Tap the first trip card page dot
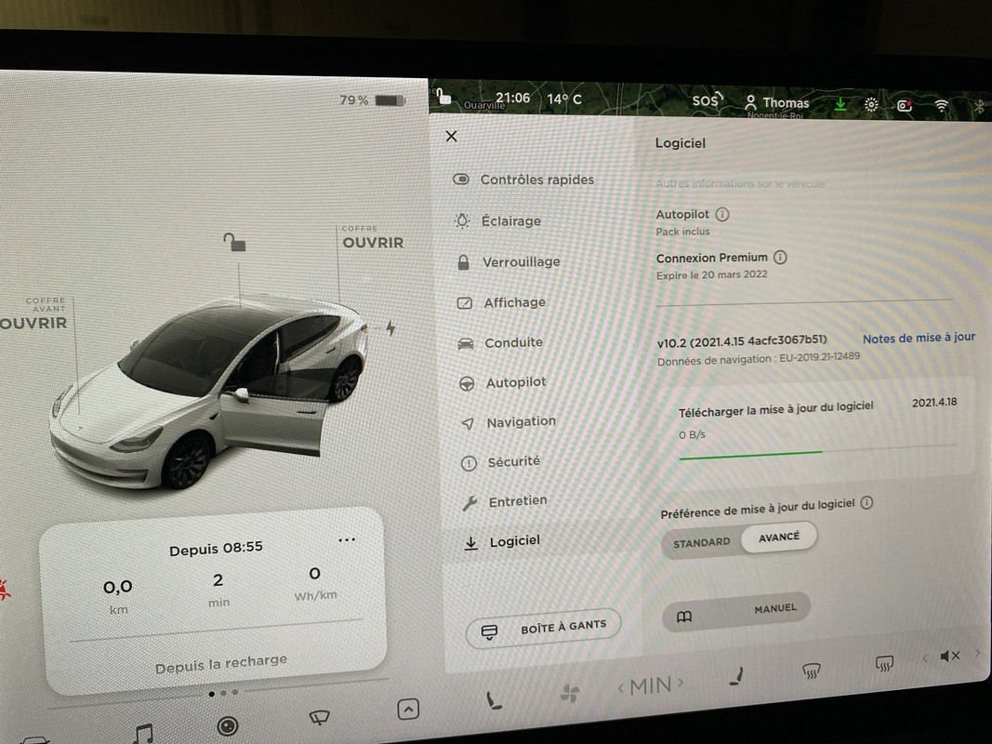 (211, 694)
